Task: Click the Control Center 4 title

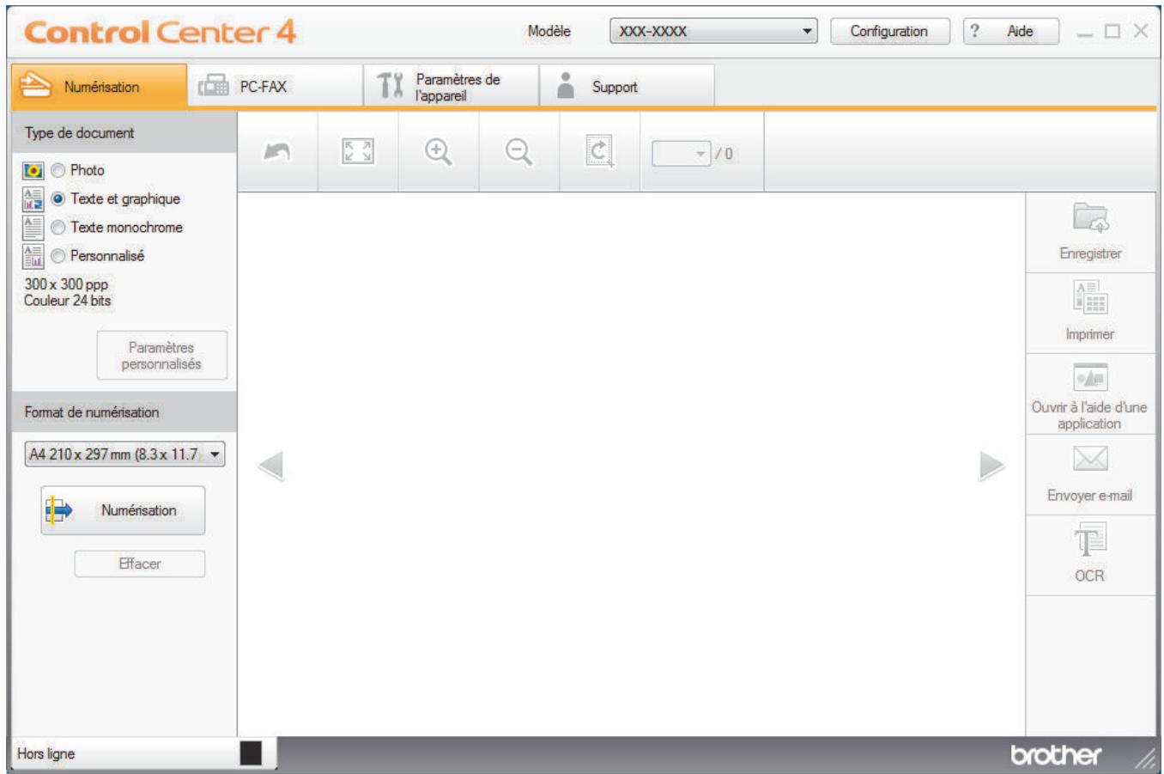Action: tap(160, 33)
